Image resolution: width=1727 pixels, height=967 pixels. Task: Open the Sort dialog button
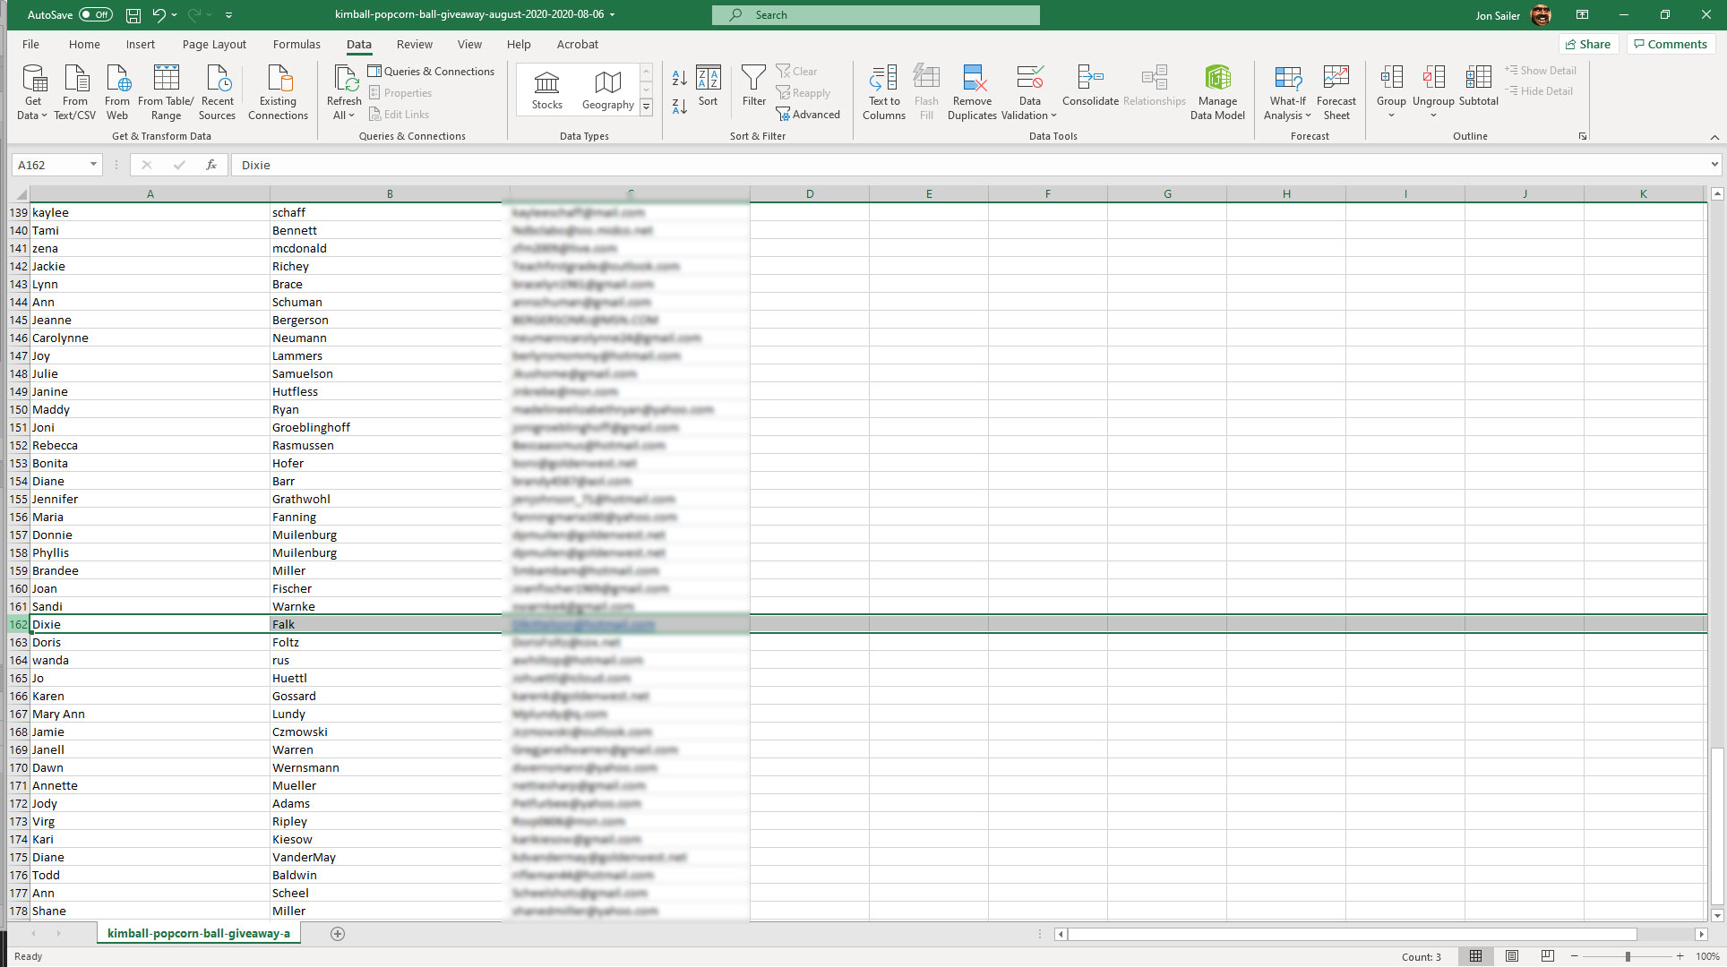(708, 87)
